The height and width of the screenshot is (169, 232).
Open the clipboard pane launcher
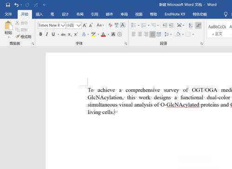point(33,44)
